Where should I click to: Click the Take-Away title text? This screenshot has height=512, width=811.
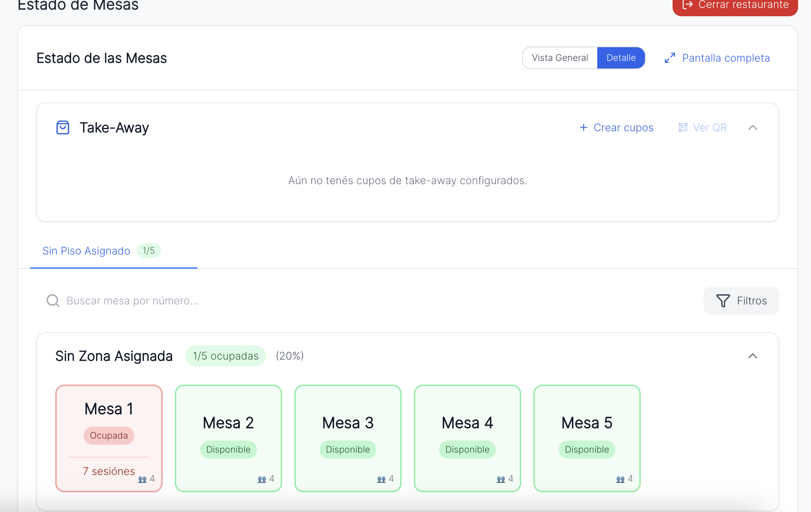pos(114,128)
